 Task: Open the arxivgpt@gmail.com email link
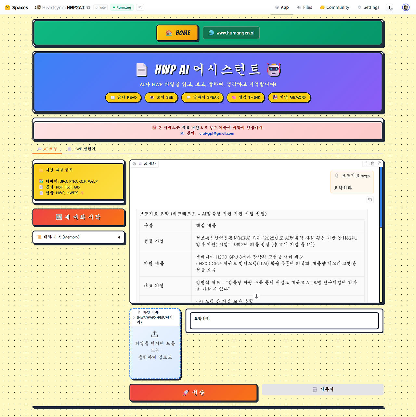pos(217,134)
